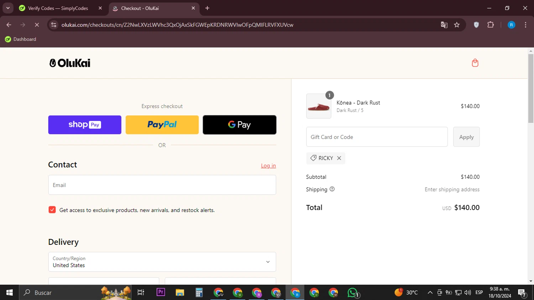The width and height of the screenshot is (534, 300).
Task: Focus the Email input field
Action: 162,185
